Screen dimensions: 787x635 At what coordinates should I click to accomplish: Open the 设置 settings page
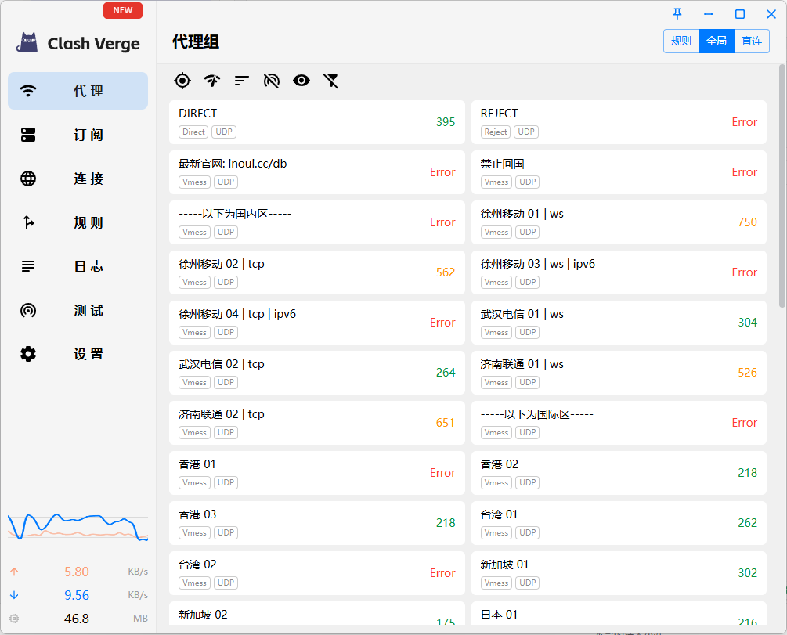tap(78, 354)
